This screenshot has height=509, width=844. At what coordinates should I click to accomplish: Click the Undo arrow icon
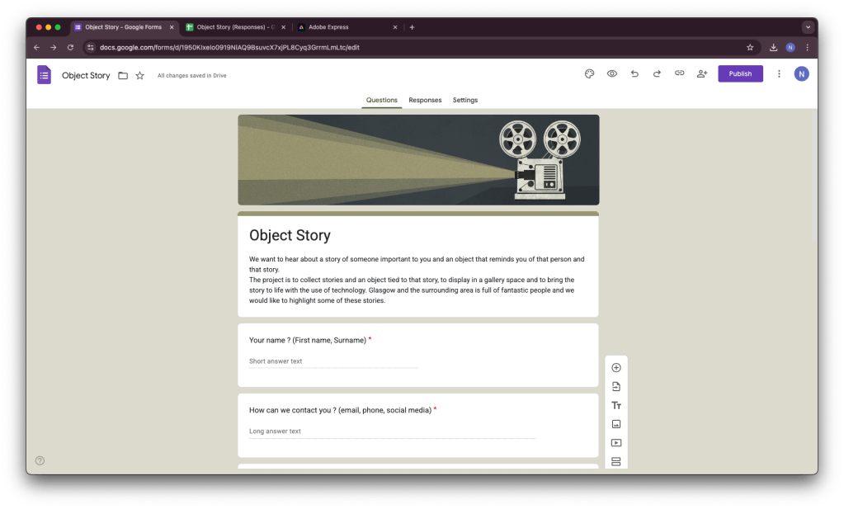pos(634,73)
